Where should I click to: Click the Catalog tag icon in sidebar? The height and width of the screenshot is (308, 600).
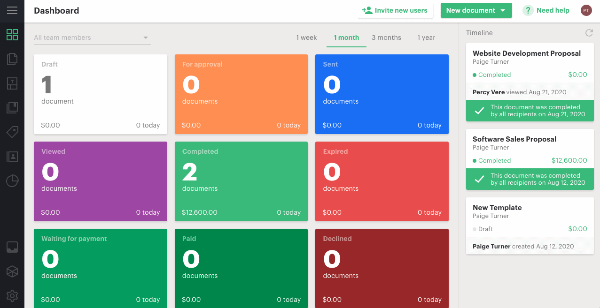12,132
